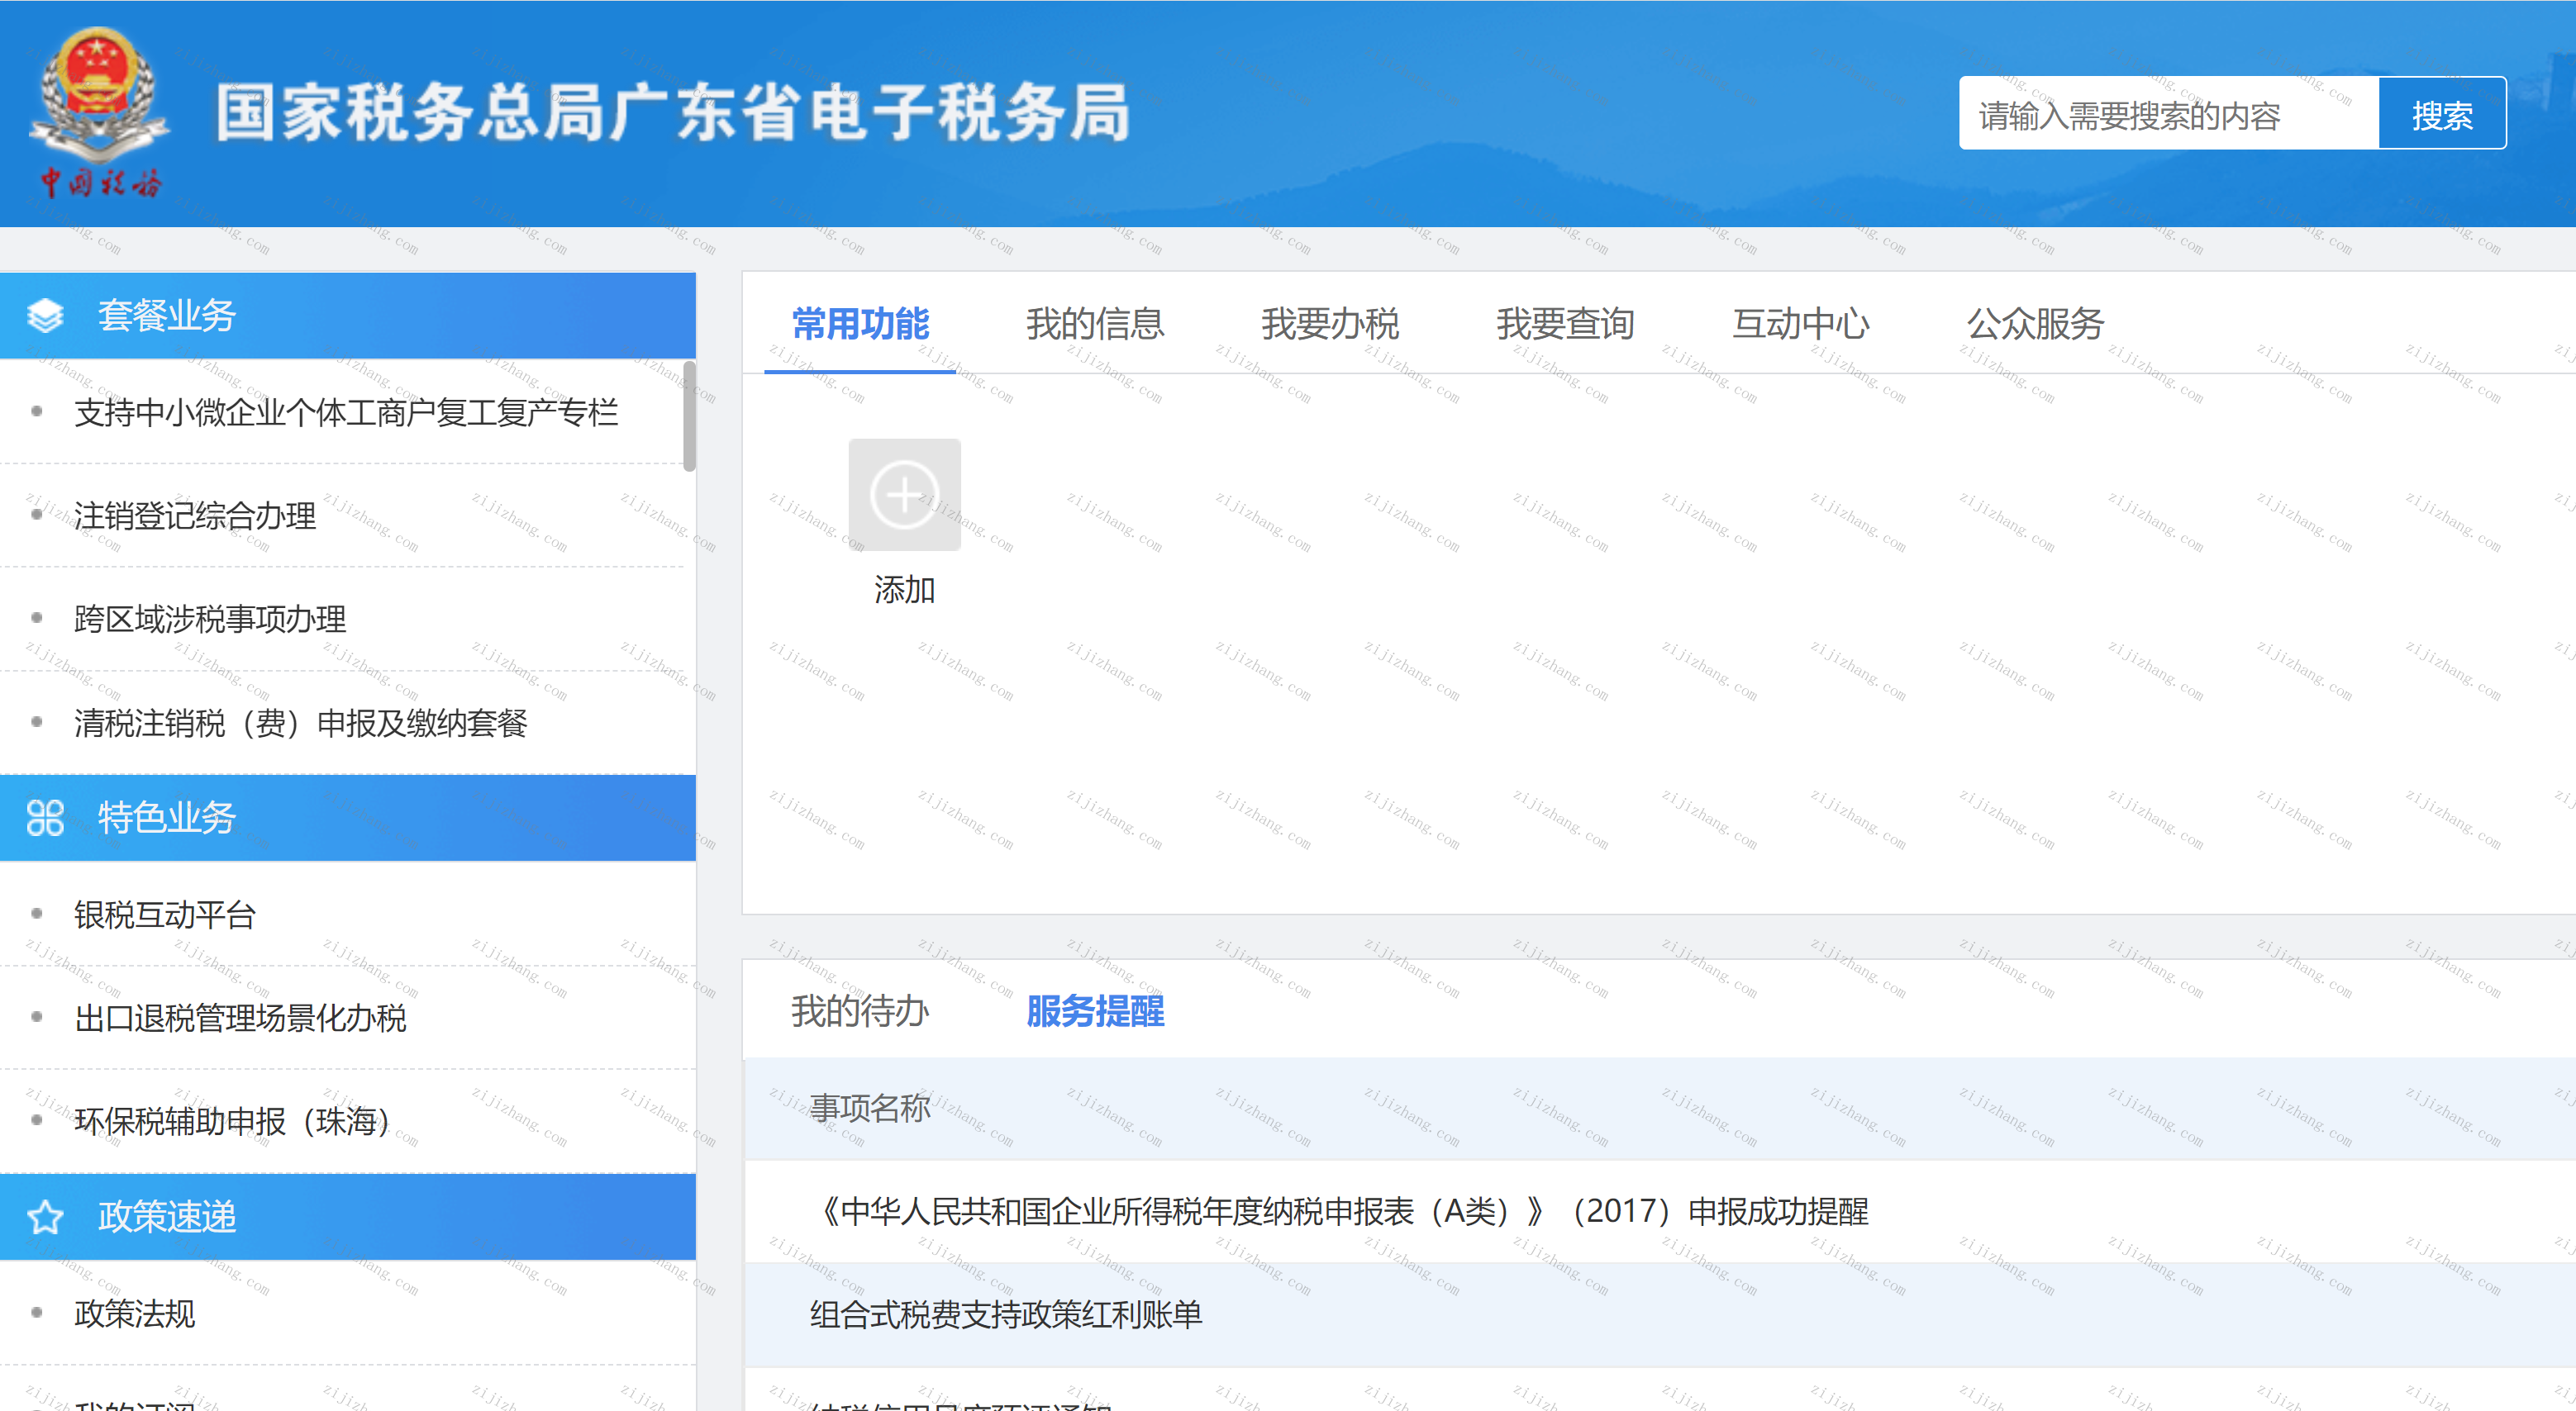Click the 国家税务总局广东省电子税务局 title

click(673, 113)
